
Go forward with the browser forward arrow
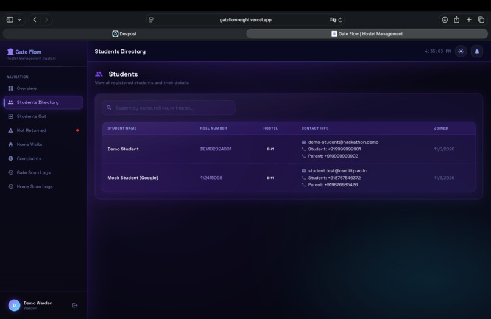tap(46, 19)
